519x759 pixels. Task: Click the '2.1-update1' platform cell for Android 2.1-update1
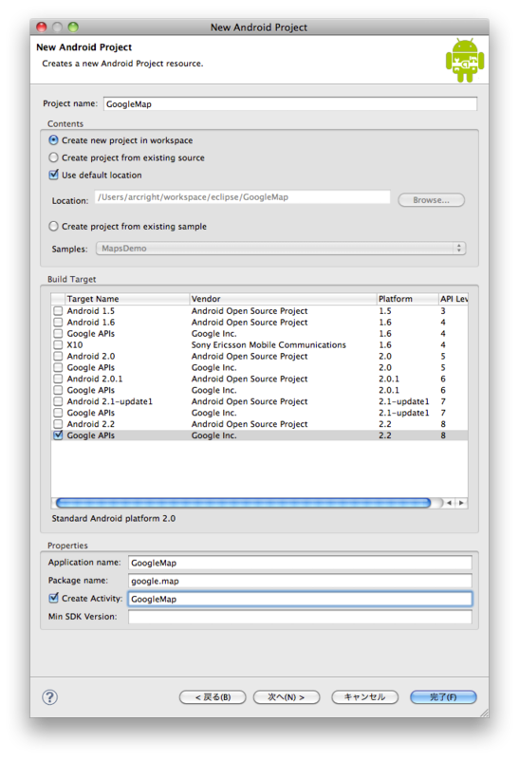(404, 401)
